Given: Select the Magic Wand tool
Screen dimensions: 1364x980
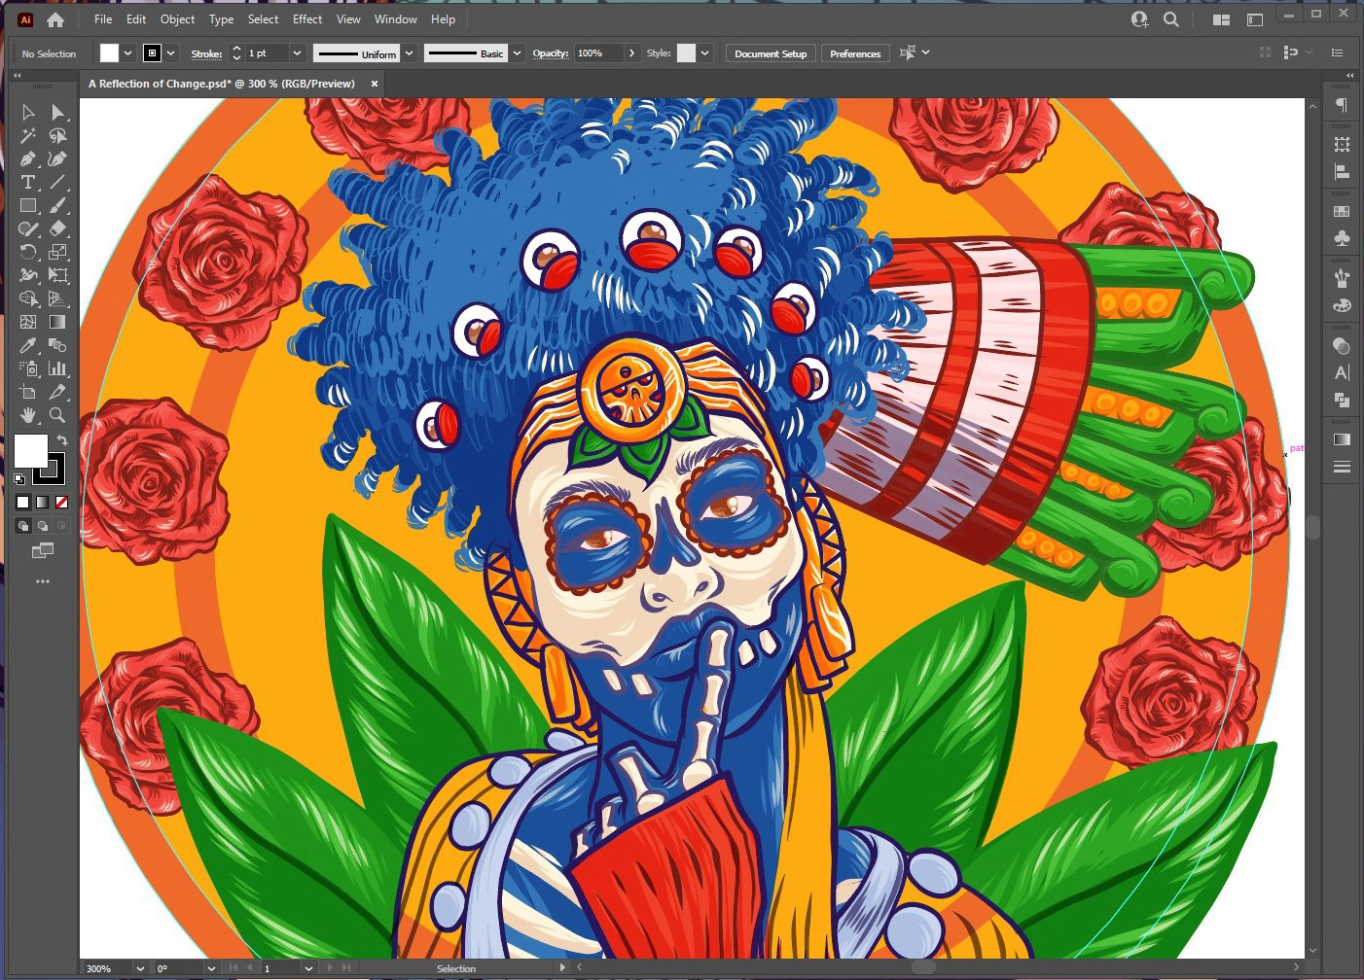Looking at the screenshot, I should (x=28, y=136).
